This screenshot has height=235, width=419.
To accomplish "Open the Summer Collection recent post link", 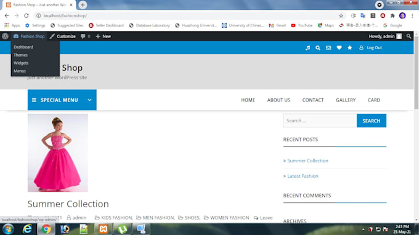I will point(307,161).
